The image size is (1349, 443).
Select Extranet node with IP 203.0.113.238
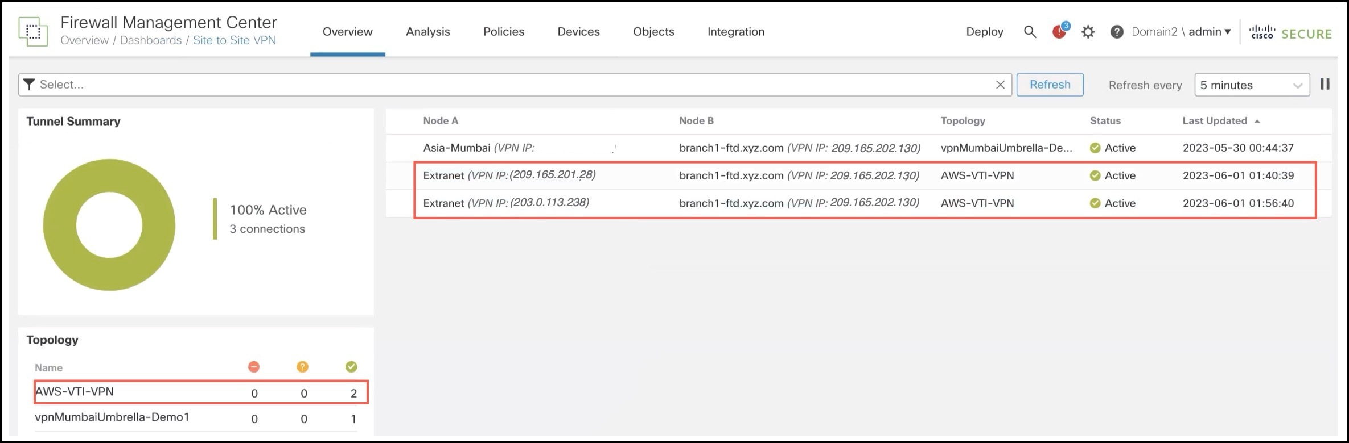tap(506, 203)
